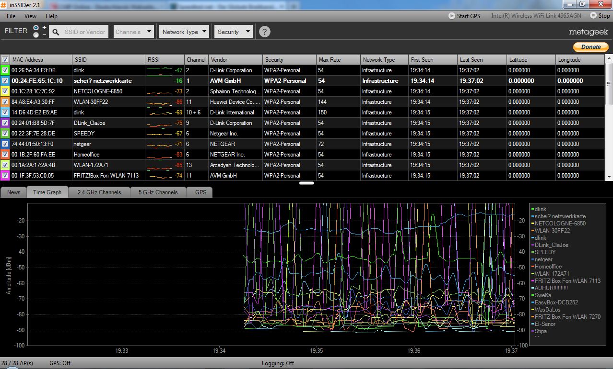Uncheck the NETCOLOGNE-6850 row checkbox

pyautogui.click(x=5, y=91)
